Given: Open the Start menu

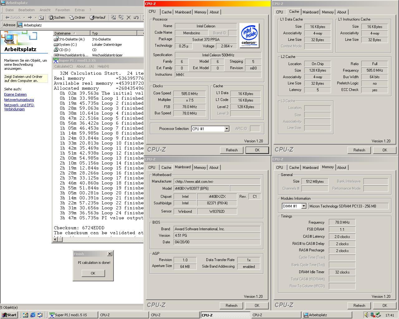Looking at the screenshot, I should coord(9,315).
